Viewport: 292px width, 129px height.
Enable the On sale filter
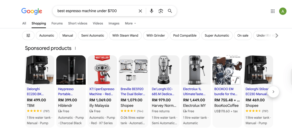point(243,36)
